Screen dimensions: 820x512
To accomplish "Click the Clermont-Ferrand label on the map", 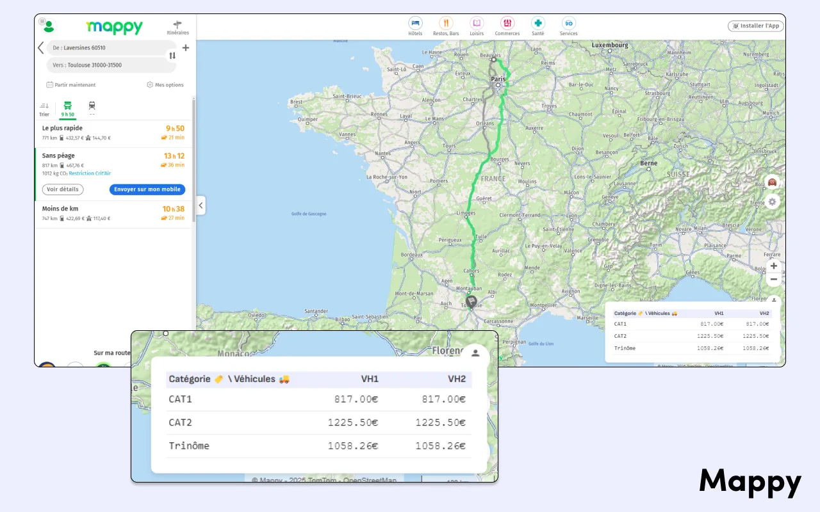I will point(520,215).
